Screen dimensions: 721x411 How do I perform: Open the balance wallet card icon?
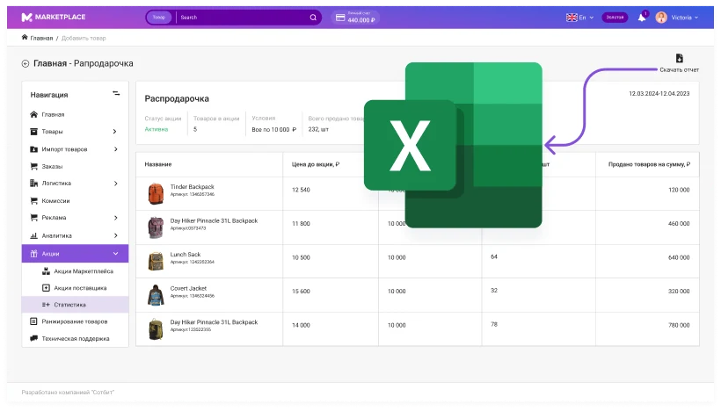[x=340, y=18]
